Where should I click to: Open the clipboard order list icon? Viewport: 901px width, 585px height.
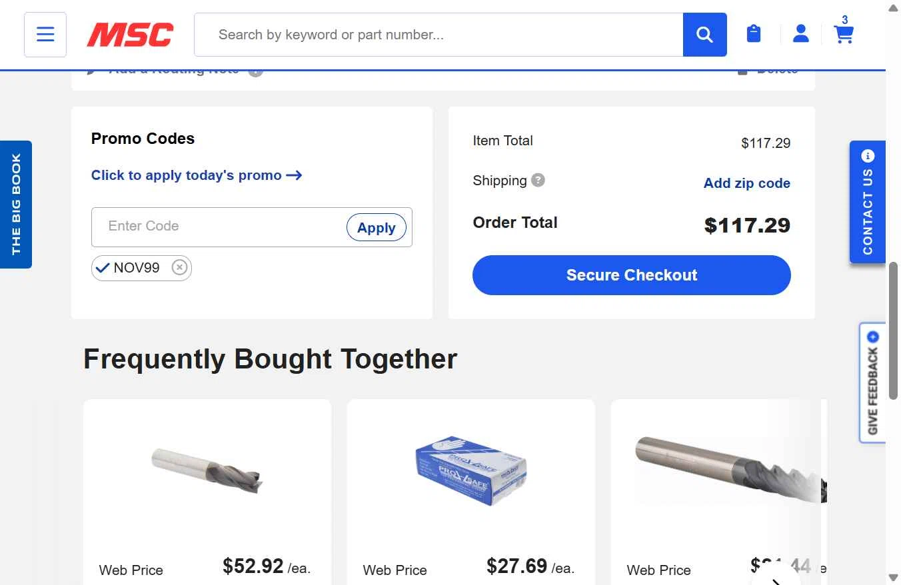tap(754, 34)
